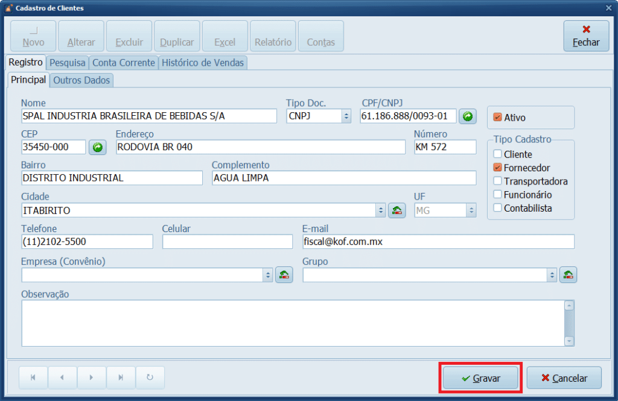Go to the next record arrow
Image resolution: width=618 pixels, height=401 pixels.
click(x=91, y=377)
